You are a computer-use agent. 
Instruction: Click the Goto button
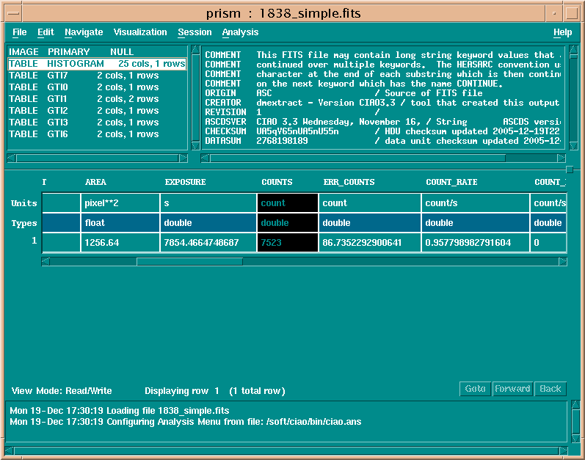coord(475,389)
